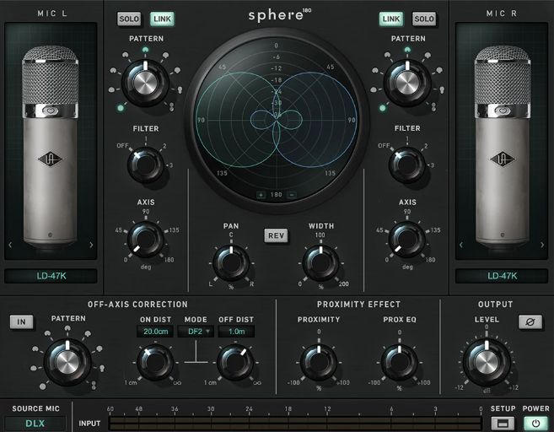Select the previous MIC R model arrow
The image size is (554, 432).
[460, 245]
